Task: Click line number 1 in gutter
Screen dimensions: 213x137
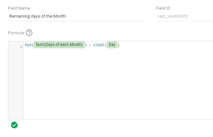Action: tap(21, 46)
